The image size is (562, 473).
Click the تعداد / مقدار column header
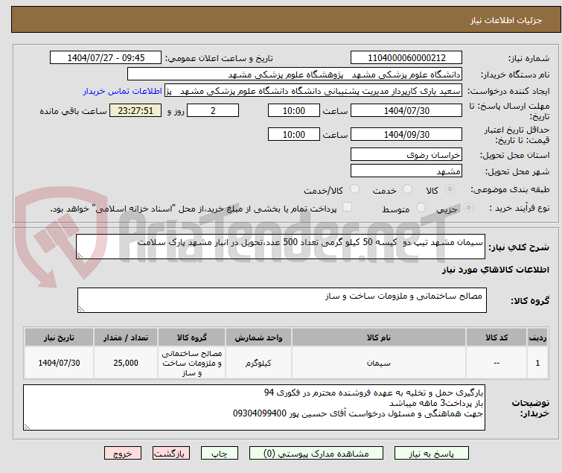coord(126,337)
